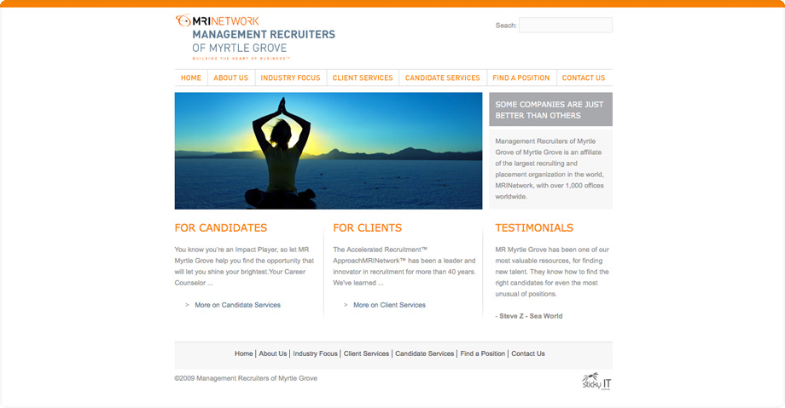This screenshot has width=785, height=408.
Task: Click arrow beside More on Candidate Services
Action: [x=187, y=305]
